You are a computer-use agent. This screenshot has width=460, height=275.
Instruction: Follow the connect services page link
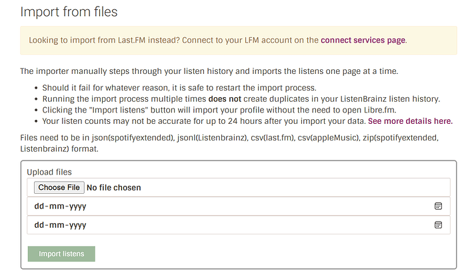tap(363, 40)
